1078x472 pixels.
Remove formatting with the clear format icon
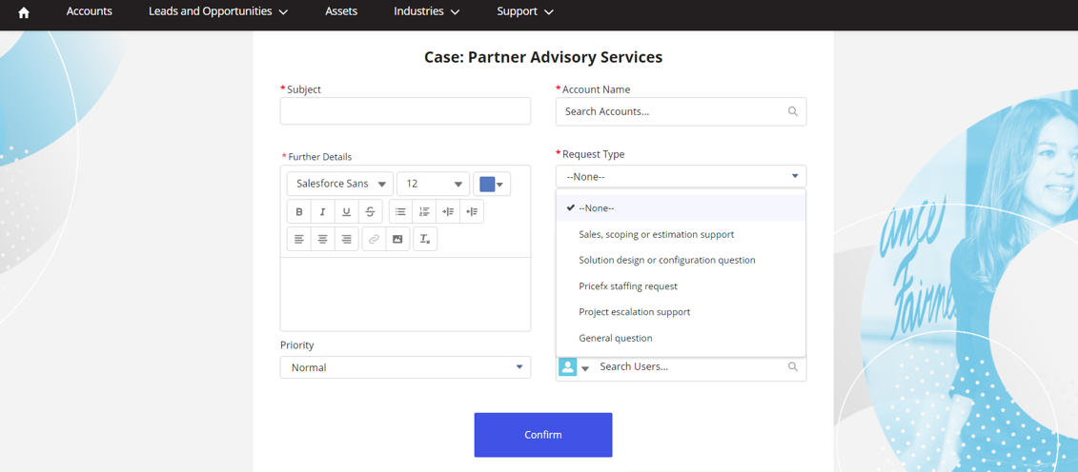[x=425, y=239]
